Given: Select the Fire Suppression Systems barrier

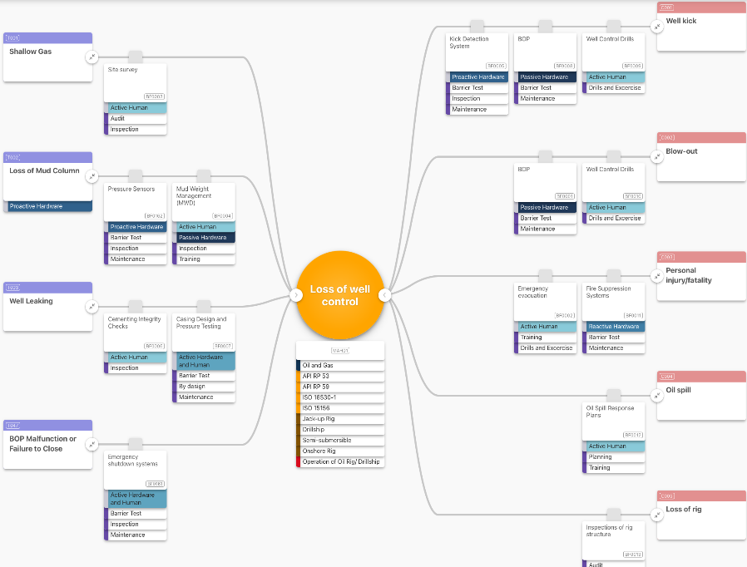Looking at the screenshot, I should tap(614, 302).
